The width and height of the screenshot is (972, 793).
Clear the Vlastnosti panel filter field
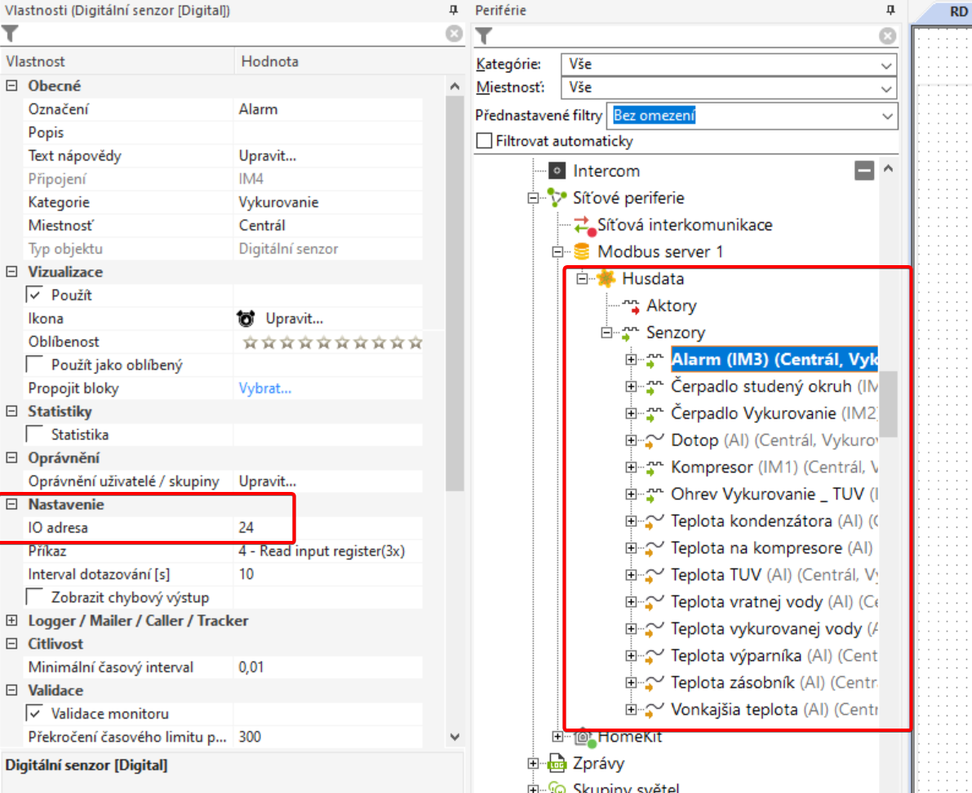coord(454,33)
